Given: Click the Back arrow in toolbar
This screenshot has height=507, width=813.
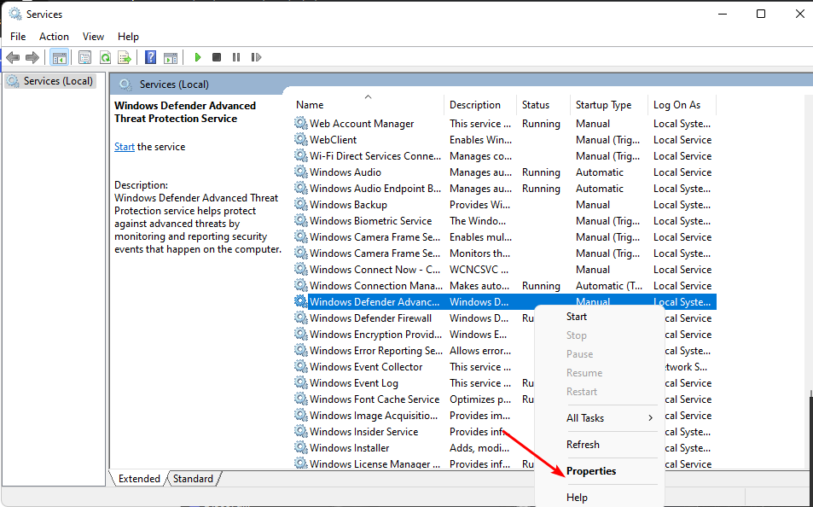Looking at the screenshot, I should coord(13,57).
